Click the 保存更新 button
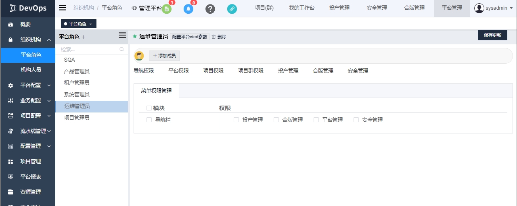 tap(492, 35)
